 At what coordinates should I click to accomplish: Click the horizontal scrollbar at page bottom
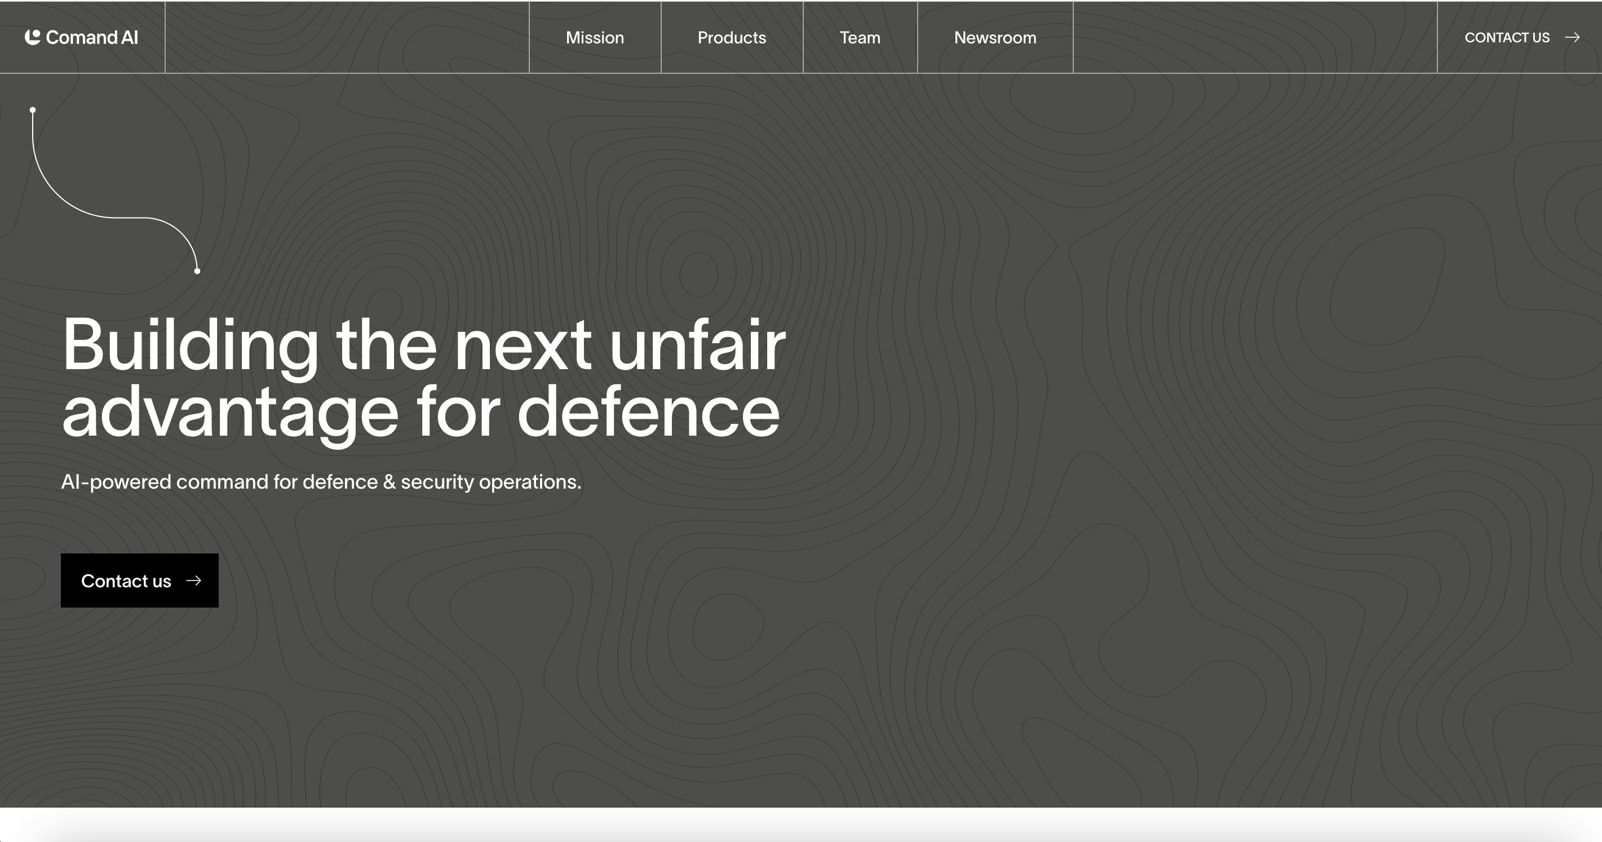(x=801, y=831)
